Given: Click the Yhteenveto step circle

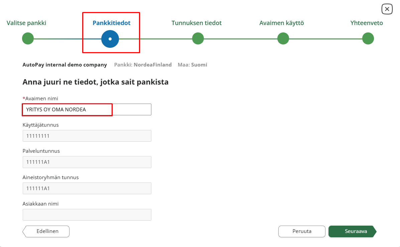Looking at the screenshot, I should point(368,38).
